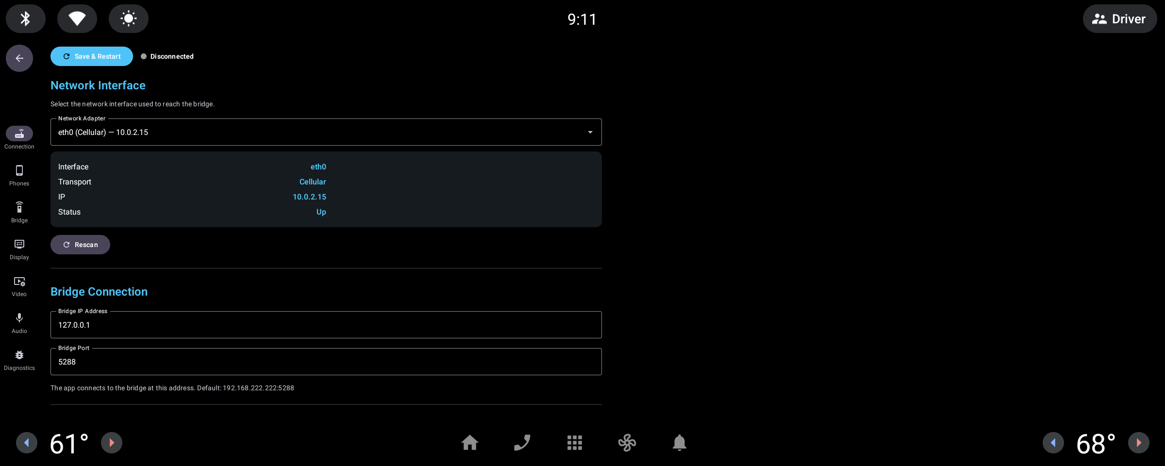This screenshot has width=1165, height=466.
Task: Go back using the arrow button
Action: [x=19, y=58]
